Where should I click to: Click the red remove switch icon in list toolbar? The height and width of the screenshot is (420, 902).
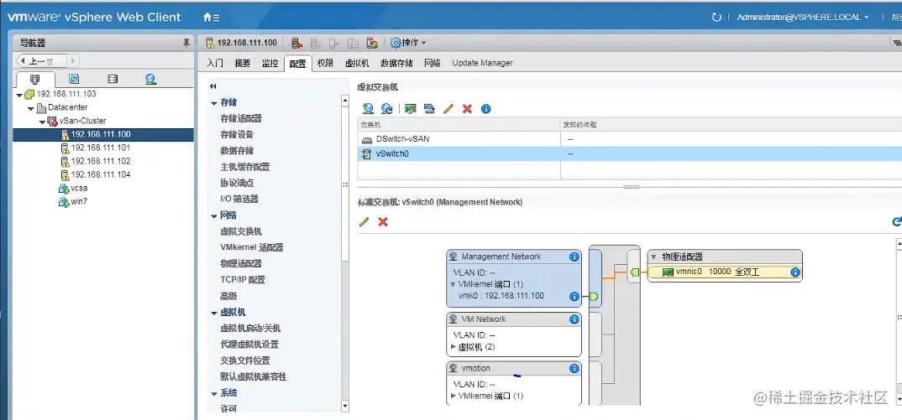[467, 108]
